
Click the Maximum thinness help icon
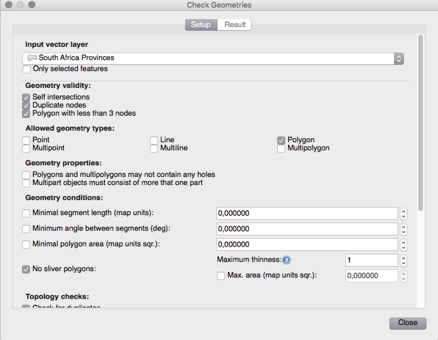tap(286, 260)
